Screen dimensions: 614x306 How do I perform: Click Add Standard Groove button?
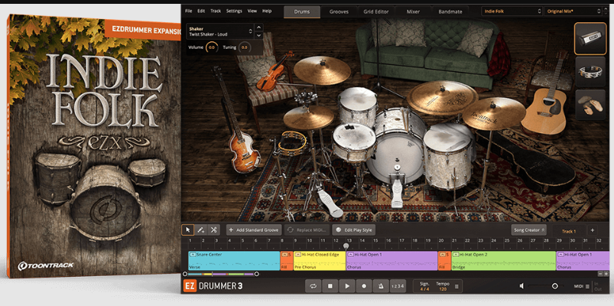pyautogui.click(x=253, y=230)
